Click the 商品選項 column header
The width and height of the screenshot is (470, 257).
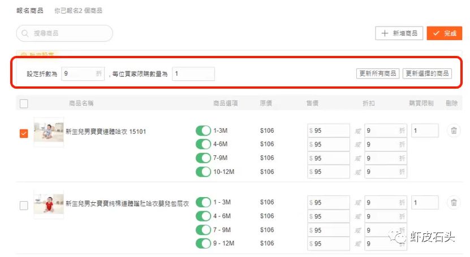tap(226, 103)
